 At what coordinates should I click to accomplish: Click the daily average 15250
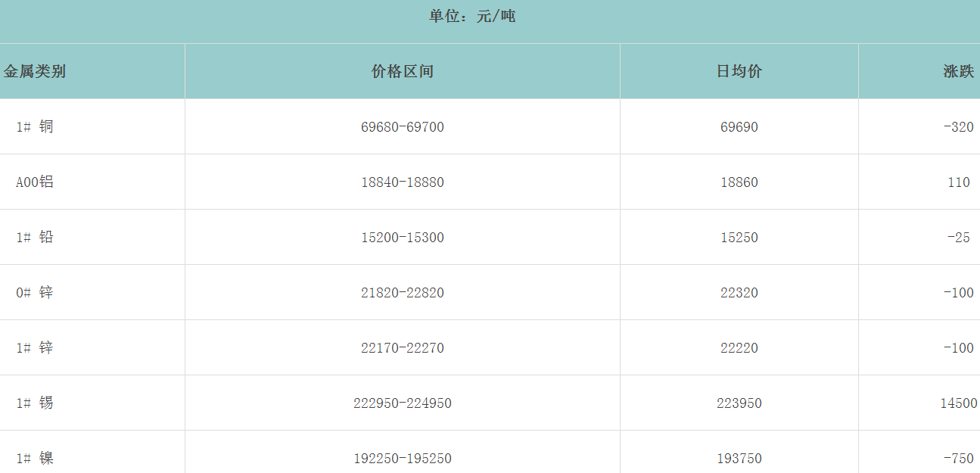[739, 238]
